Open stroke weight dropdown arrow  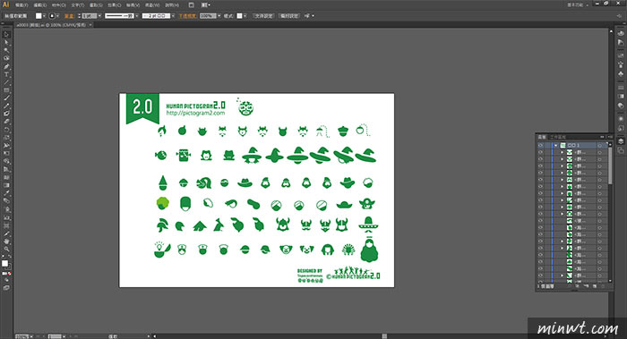[99, 16]
